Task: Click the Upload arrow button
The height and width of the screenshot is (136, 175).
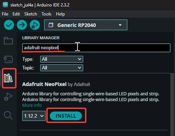Action: (x=22, y=25)
